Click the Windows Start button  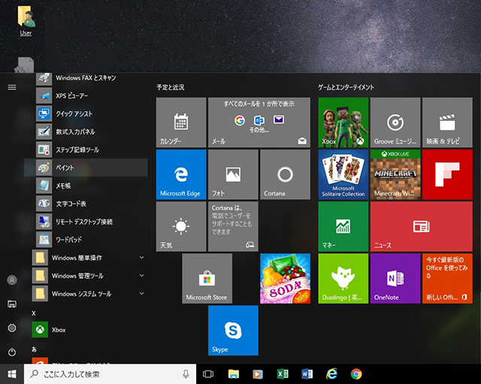point(12,373)
